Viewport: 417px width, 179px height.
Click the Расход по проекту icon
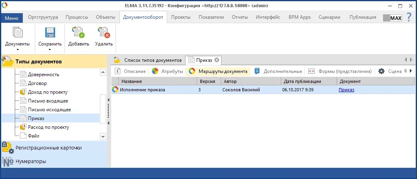[24, 127]
